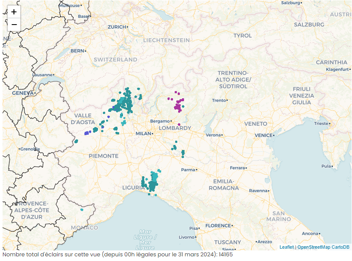
Task: Click the Trento city marker
Action: [x=227, y=100]
